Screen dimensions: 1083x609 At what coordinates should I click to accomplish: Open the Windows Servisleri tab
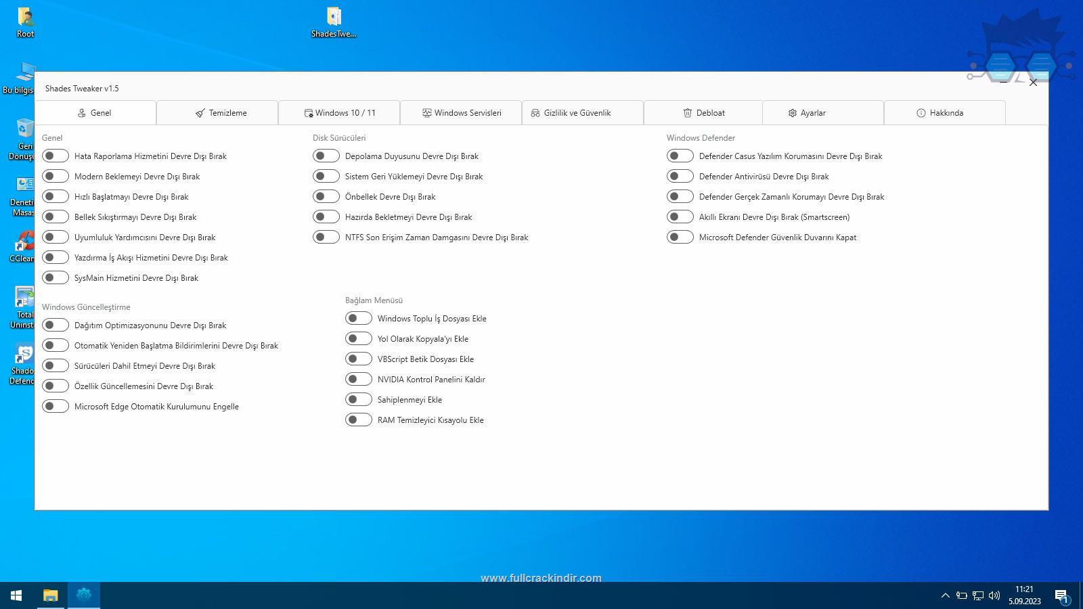(461, 113)
